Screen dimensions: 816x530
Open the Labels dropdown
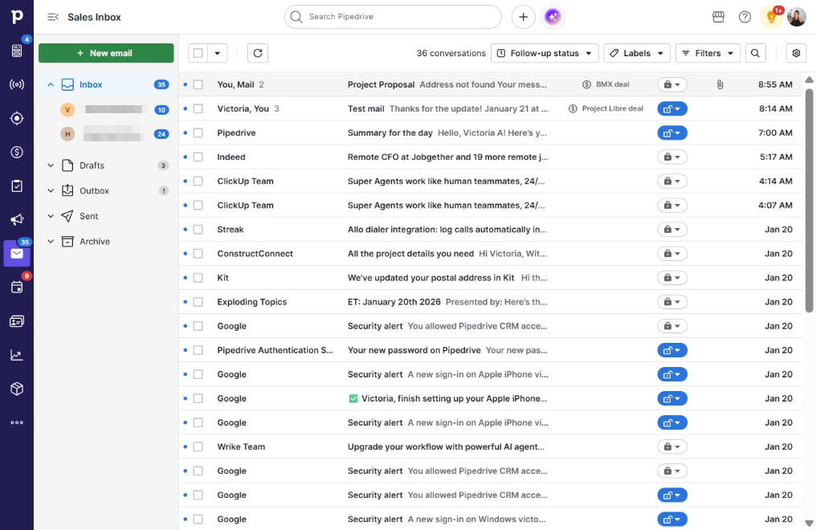(x=637, y=53)
